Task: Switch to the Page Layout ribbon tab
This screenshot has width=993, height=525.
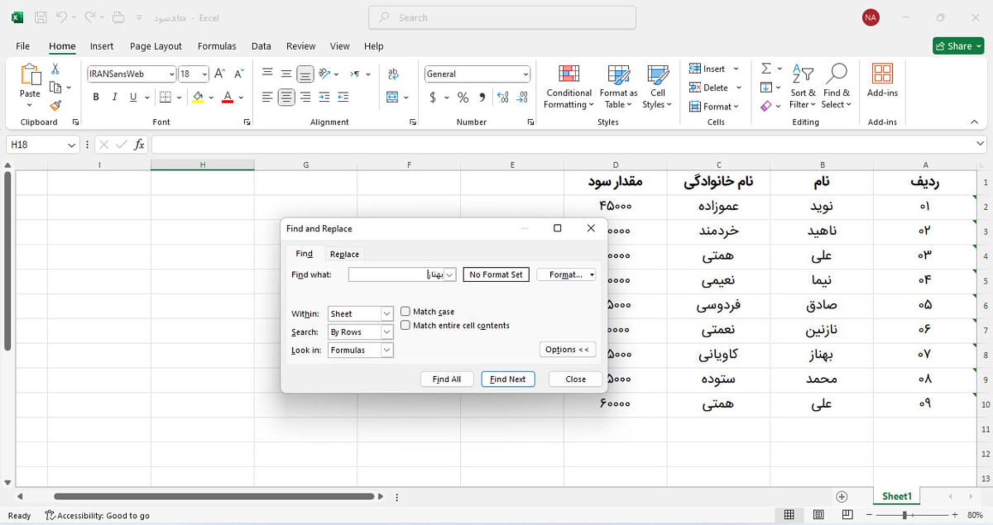Action: (156, 46)
